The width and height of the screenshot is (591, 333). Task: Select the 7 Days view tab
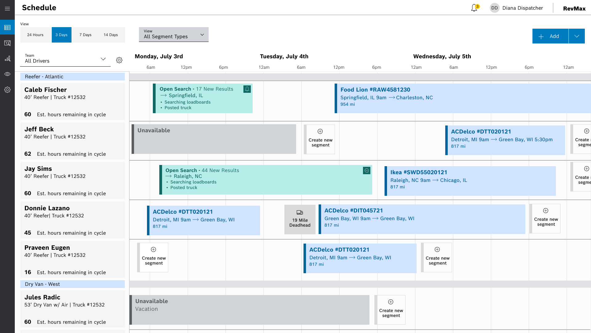coord(85,35)
